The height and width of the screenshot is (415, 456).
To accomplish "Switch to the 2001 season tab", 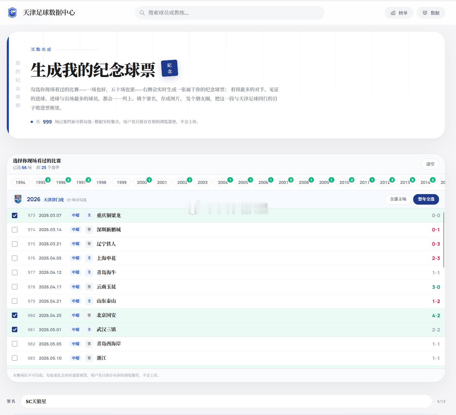I will click(x=162, y=182).
